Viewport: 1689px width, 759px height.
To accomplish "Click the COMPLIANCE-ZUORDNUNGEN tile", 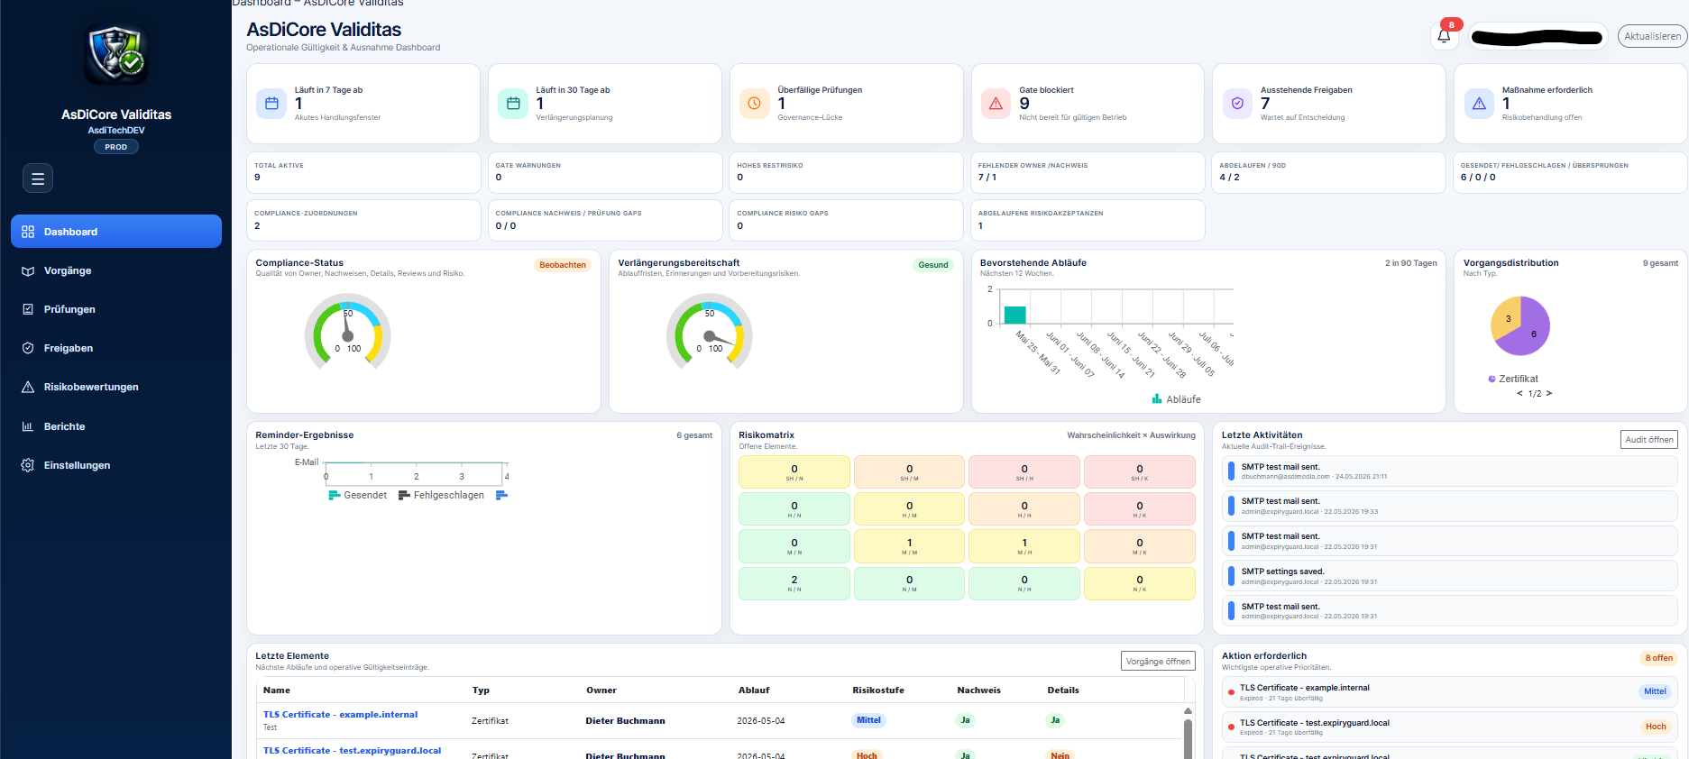I will pos(363,220).
